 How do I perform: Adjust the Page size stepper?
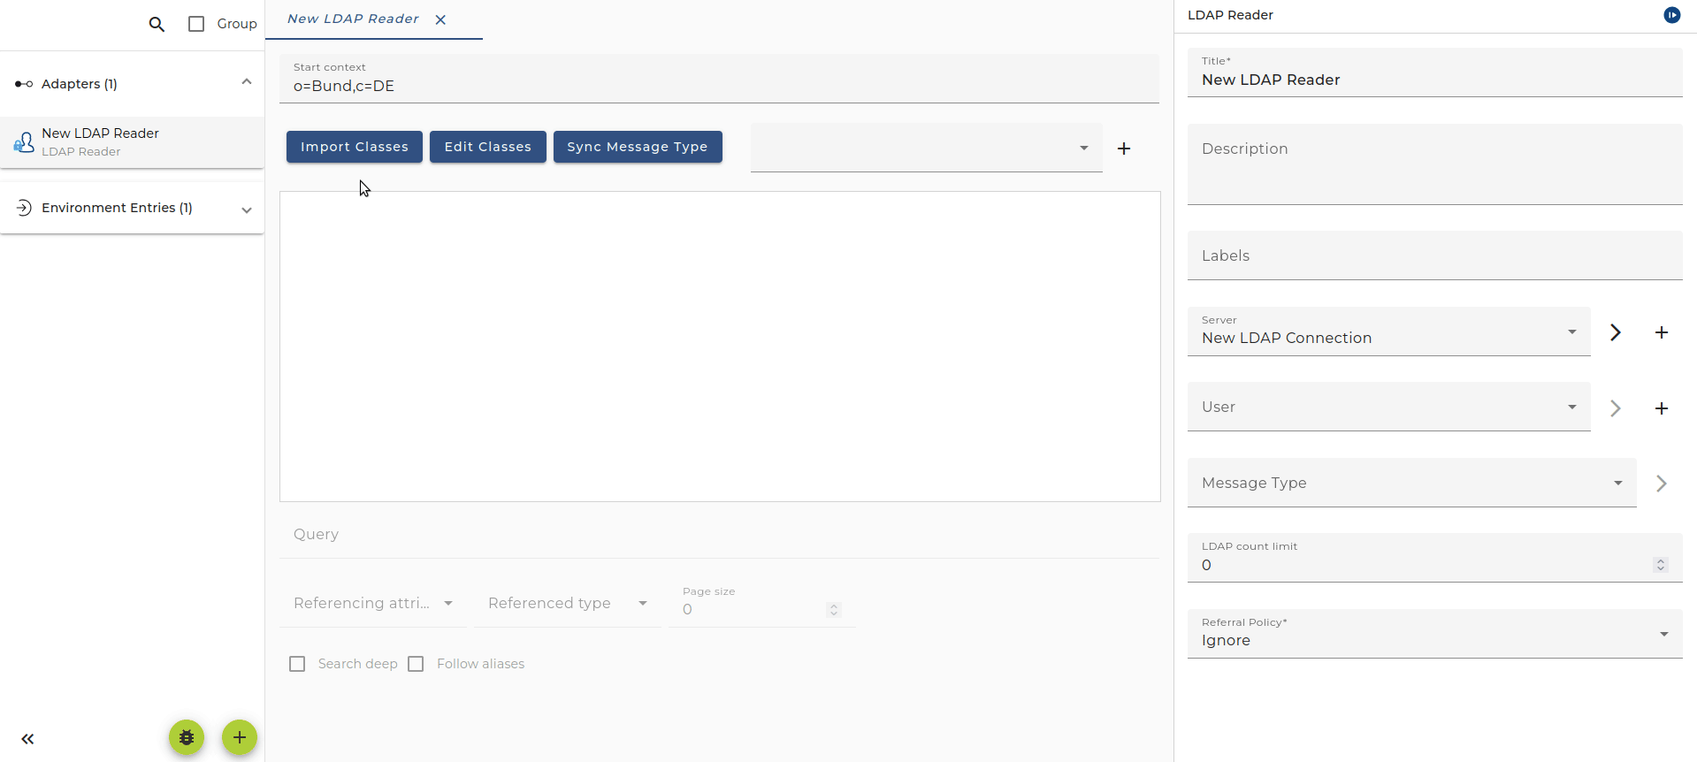[833, 610]
